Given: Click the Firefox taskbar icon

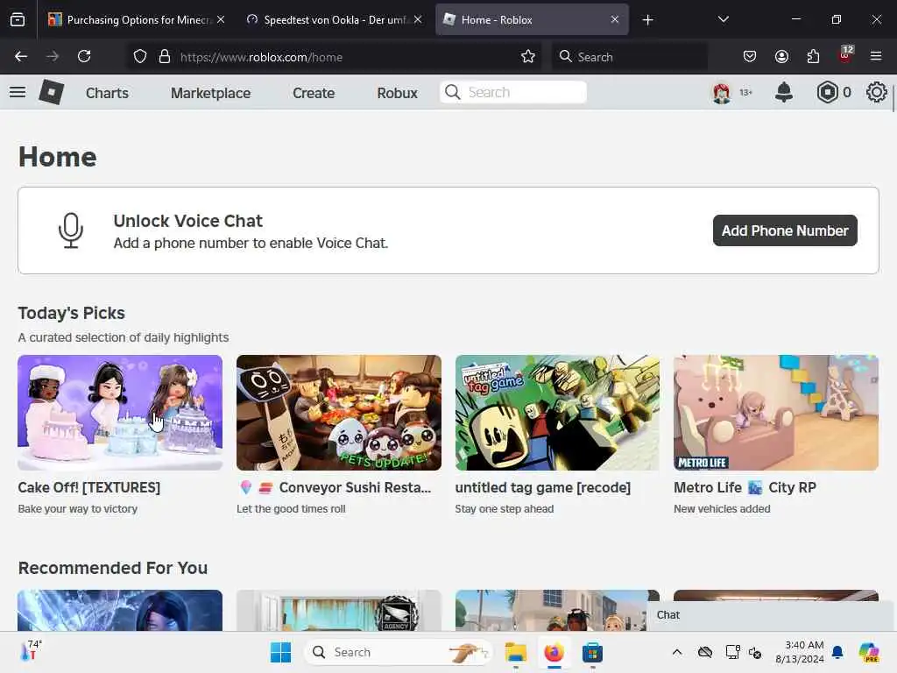Looking at the screenshot, I should [554, 652].
